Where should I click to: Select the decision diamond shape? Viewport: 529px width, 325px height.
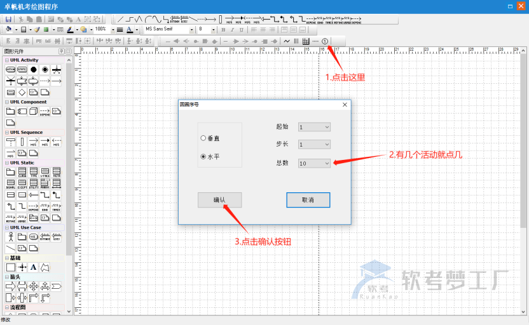22,92
